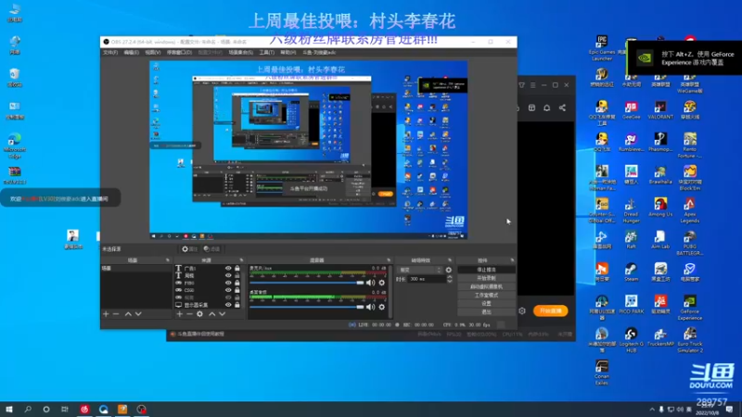Open transition properties gear icon
This screenshot has height=417, width=742.
[449, 270]
